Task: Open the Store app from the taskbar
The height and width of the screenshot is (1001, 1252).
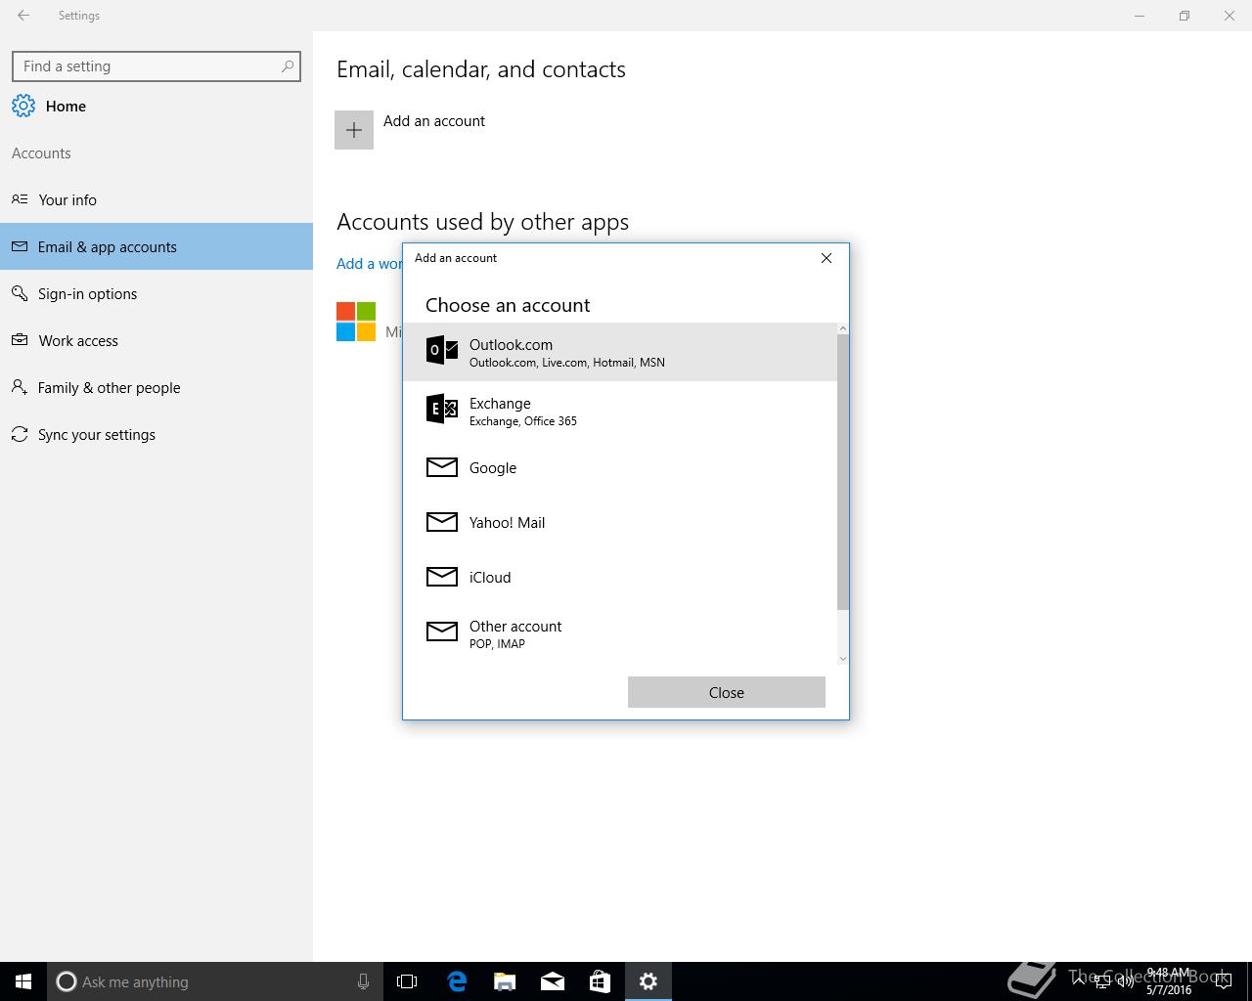Action: (x=600, y=981)
